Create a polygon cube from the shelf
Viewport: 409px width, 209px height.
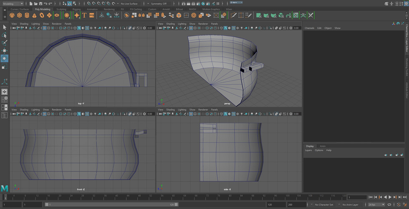tap(20, 15)
